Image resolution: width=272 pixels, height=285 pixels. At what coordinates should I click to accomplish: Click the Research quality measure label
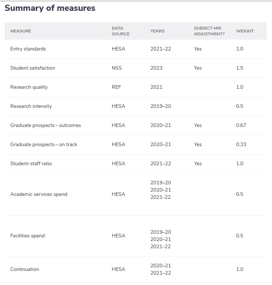click(29, 87)
